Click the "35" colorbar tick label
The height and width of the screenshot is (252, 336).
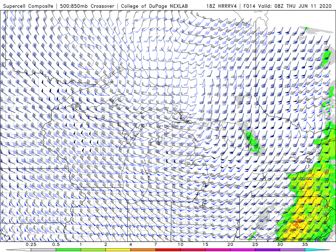[x=305, y=244]
